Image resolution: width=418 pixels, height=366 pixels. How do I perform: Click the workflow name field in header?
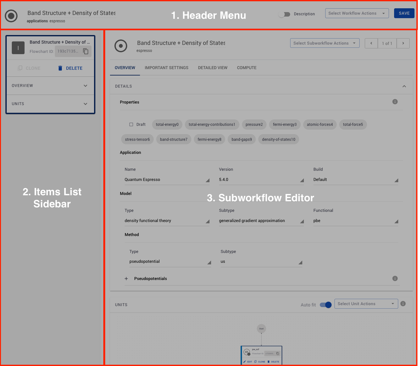(x=71, y=13)
